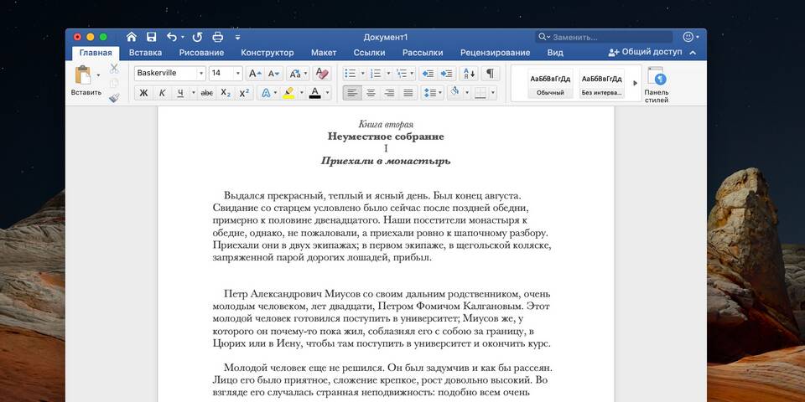Open the Home icon in title bar
Viewport: 805px width, 402px height.
click(132, 37)
